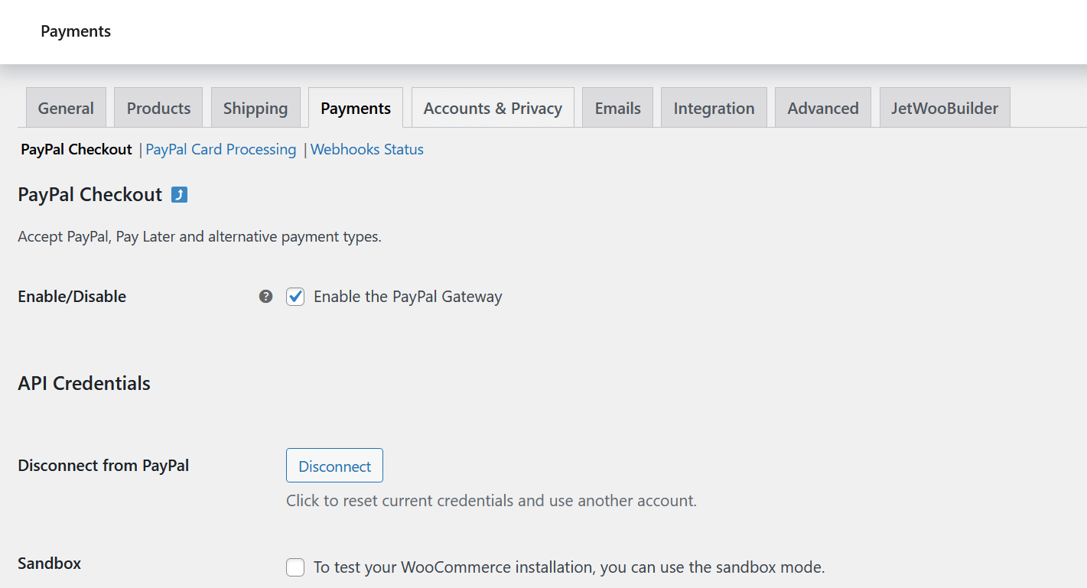
Task: Open the JetWooBuilder tab
Action: pos(945,108)
